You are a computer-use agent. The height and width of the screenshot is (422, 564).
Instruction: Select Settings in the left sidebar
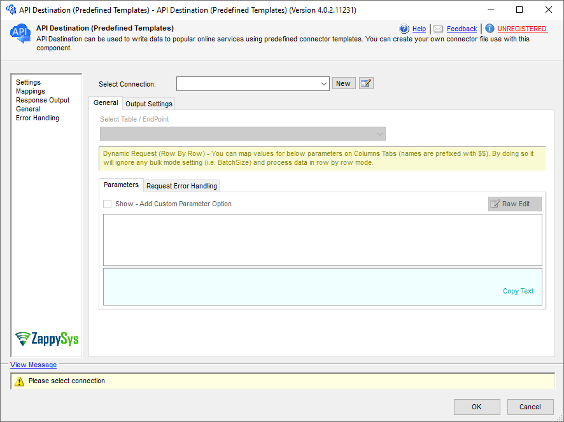pos(29,82)
